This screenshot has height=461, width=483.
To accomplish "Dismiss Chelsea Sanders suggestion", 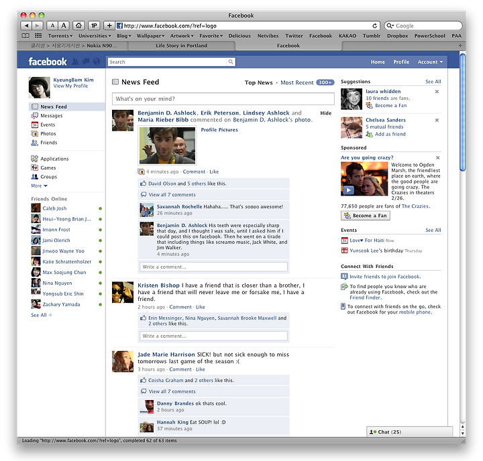I will (437, 120).
